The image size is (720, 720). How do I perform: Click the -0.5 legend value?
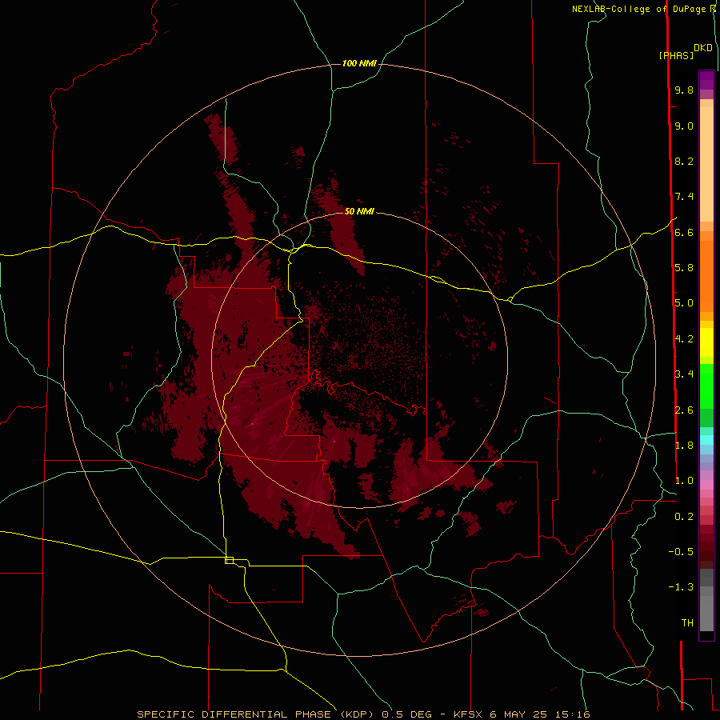point(681,552)
